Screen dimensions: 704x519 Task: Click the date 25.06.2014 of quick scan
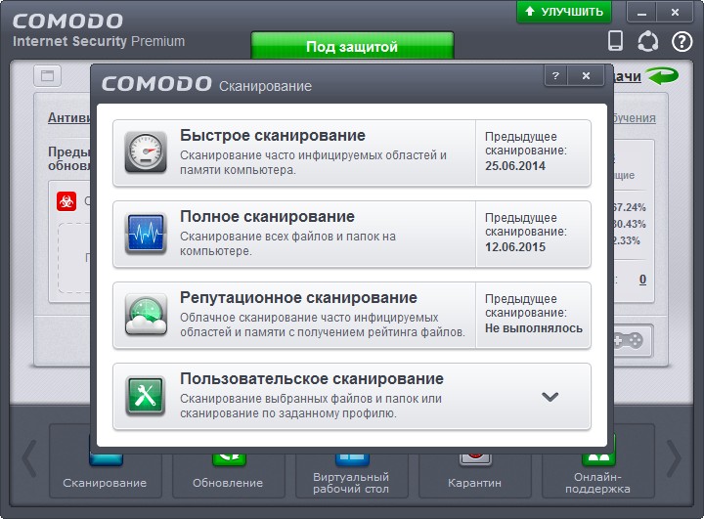pyautogui.click(x=515, y=166)
